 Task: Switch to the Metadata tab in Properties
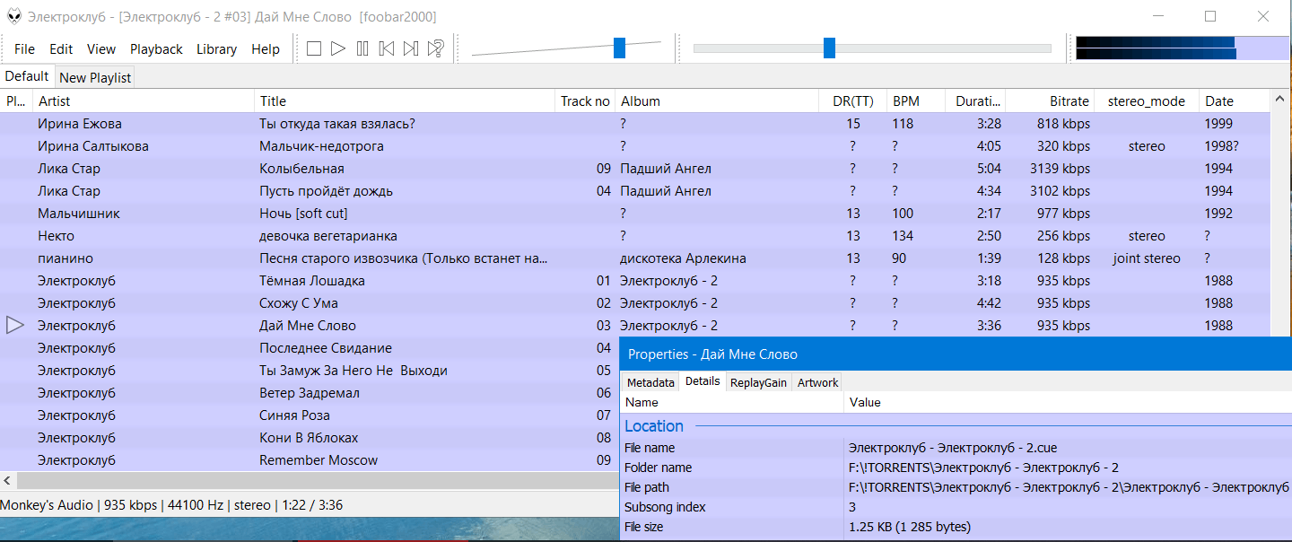[x=650, y=382]
